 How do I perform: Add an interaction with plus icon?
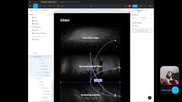click(151, 15)
